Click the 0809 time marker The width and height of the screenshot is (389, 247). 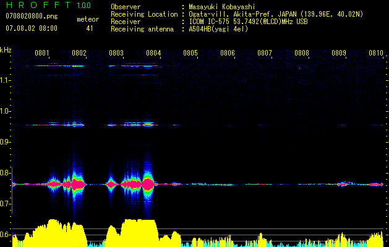339,53
